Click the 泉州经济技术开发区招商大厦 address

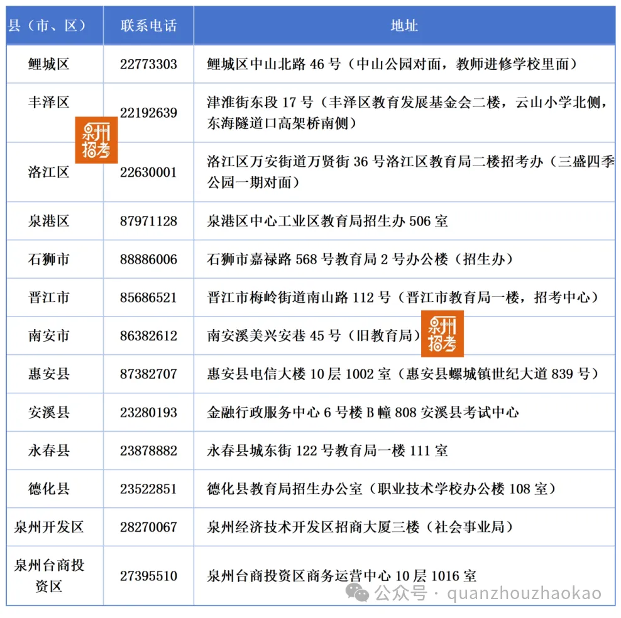click(360, 527)
